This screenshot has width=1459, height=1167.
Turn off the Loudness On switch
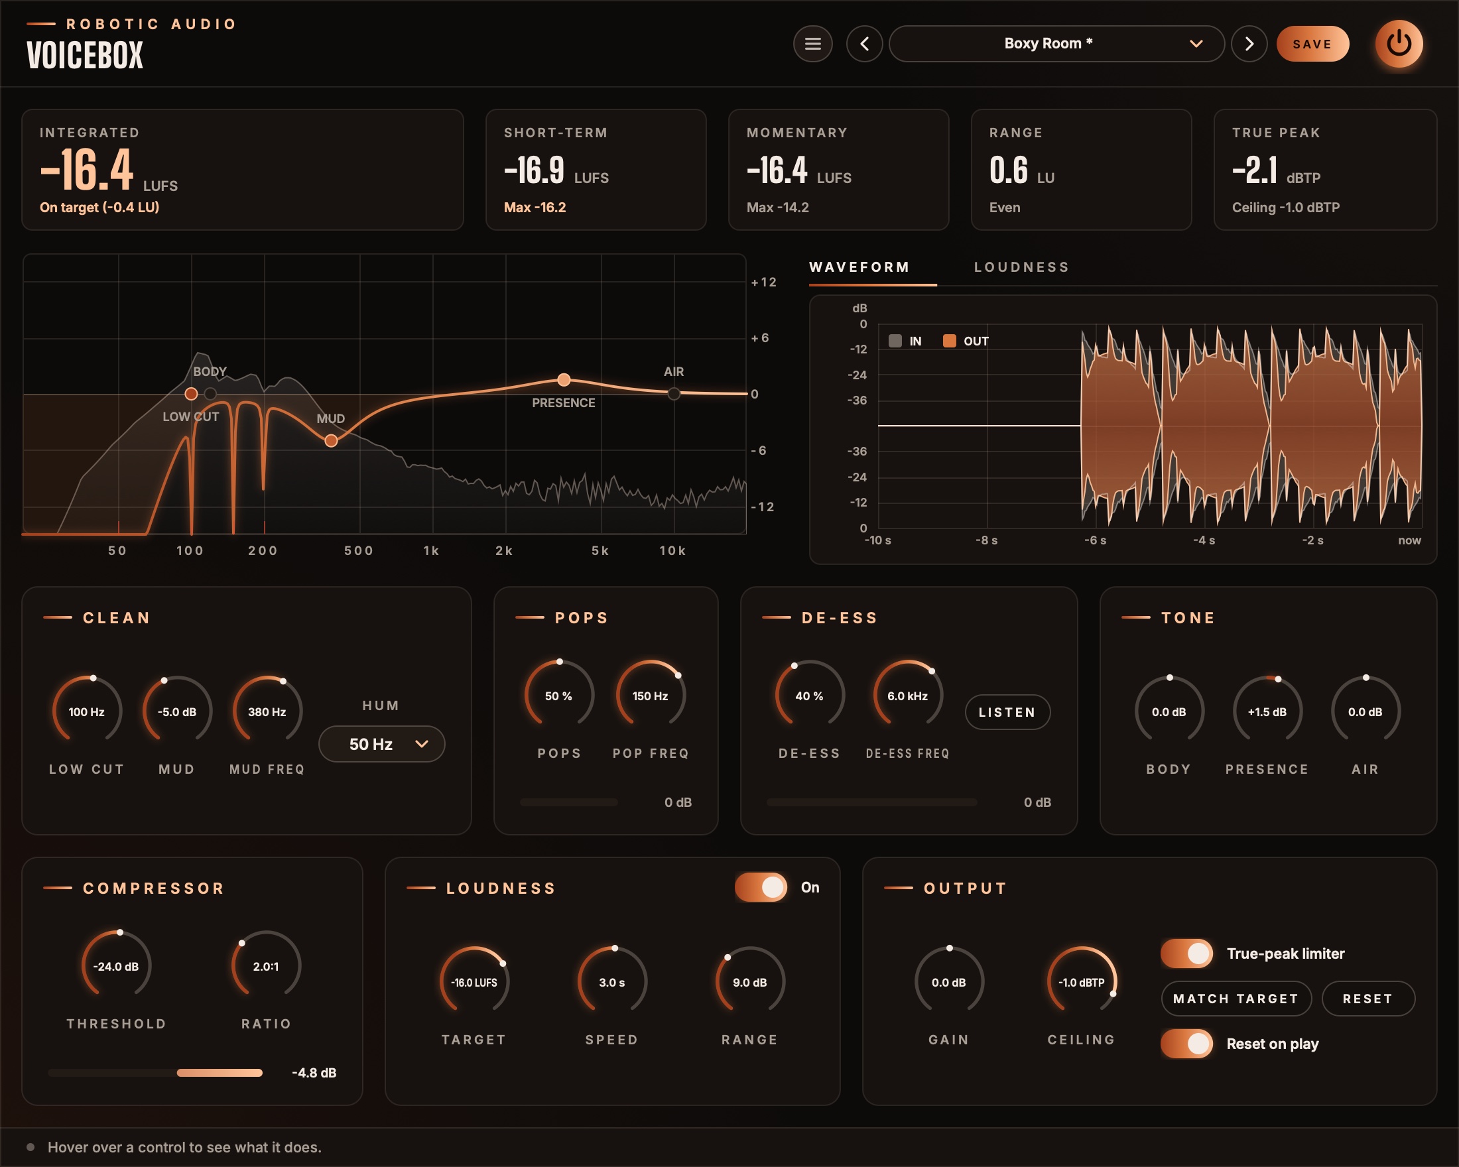point(761,888)
